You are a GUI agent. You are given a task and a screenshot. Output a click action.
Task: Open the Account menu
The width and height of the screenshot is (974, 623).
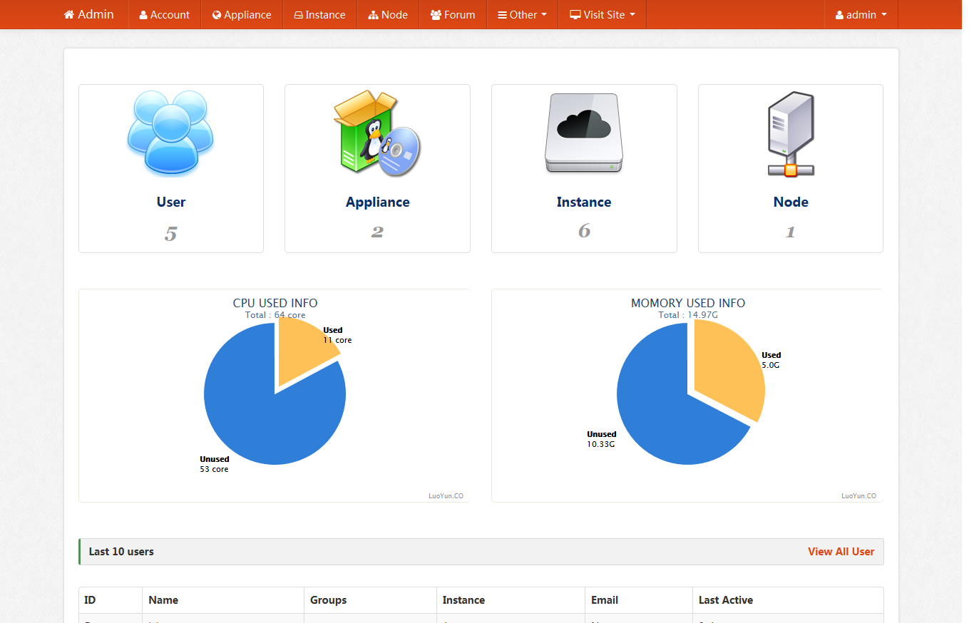point(165,15)
